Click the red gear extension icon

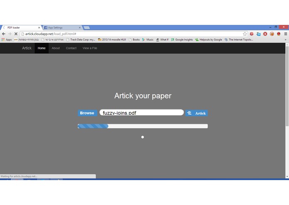coord(252,34)
